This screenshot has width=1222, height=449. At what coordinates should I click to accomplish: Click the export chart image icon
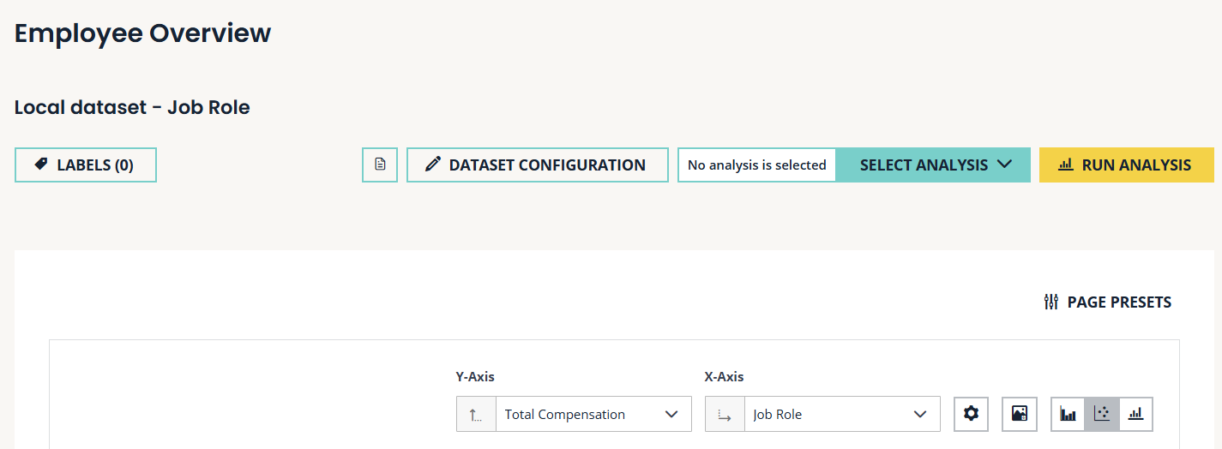click(x=1020, y=414)
